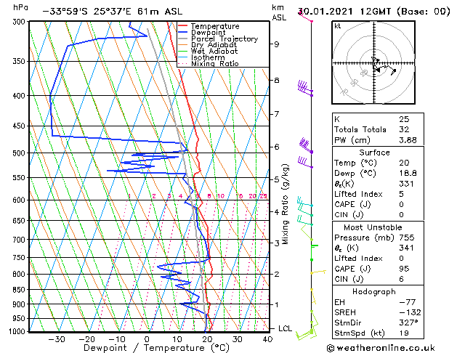The height and width of the screenshot is (353, 457).
Task: Click the '©weatheronline.co.uk' copyright text
Action: (381, 348)
